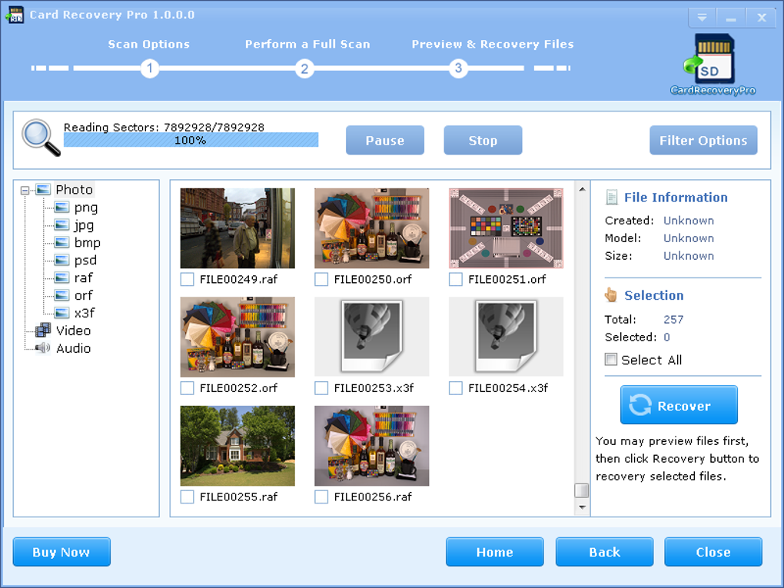Select the png category in tree

(86, 208)
